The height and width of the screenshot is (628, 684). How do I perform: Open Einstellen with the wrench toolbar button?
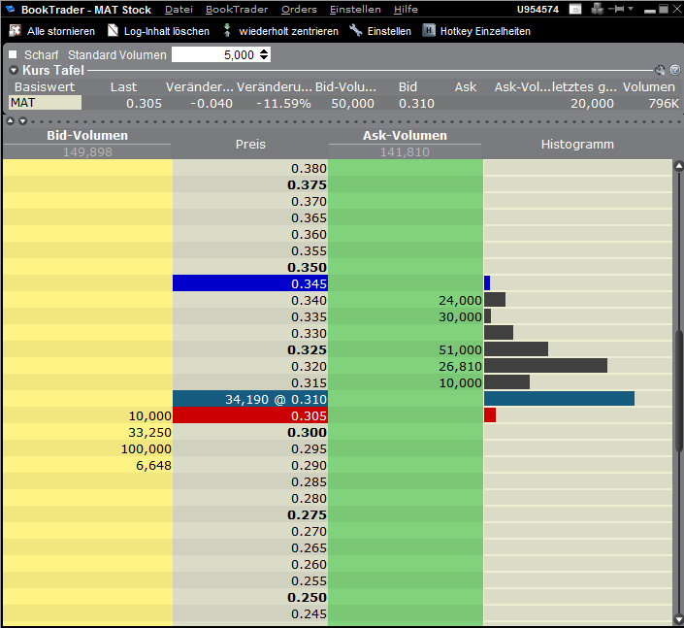pos(380,31)
